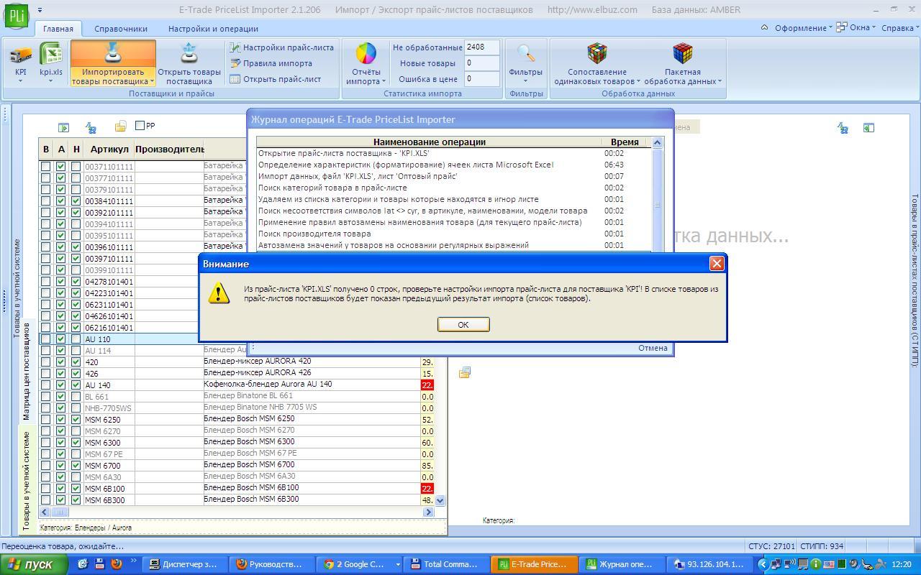Toggle A checkbox for article NHB-7705WS
Viewport: 921px width, 575px height.
pyautogui.click(x=61, y=408)
